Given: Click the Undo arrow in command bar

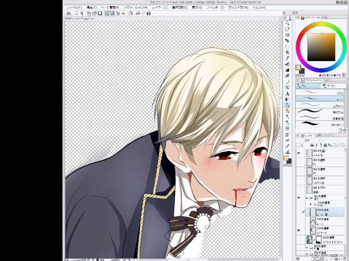Looking at the screenshot, I should [138, 13].
